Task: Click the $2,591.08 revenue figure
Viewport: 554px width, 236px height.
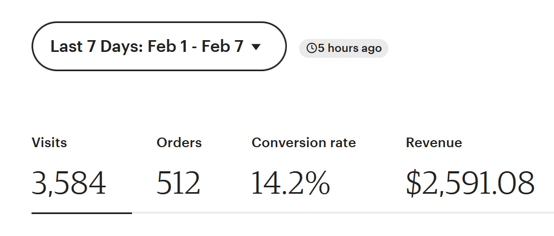Action: tap(470, 183)
